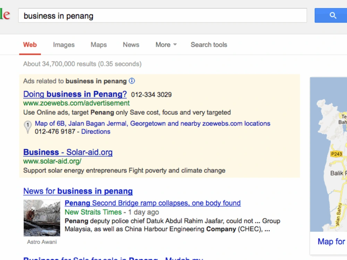The image size is (347, 260).
Task: Click the Business - Solar-aid.org link
Action: tap(68, 152)
